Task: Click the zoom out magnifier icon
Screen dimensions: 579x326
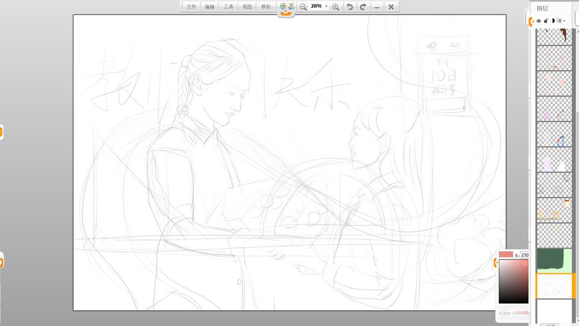Action: coord(303,7)
